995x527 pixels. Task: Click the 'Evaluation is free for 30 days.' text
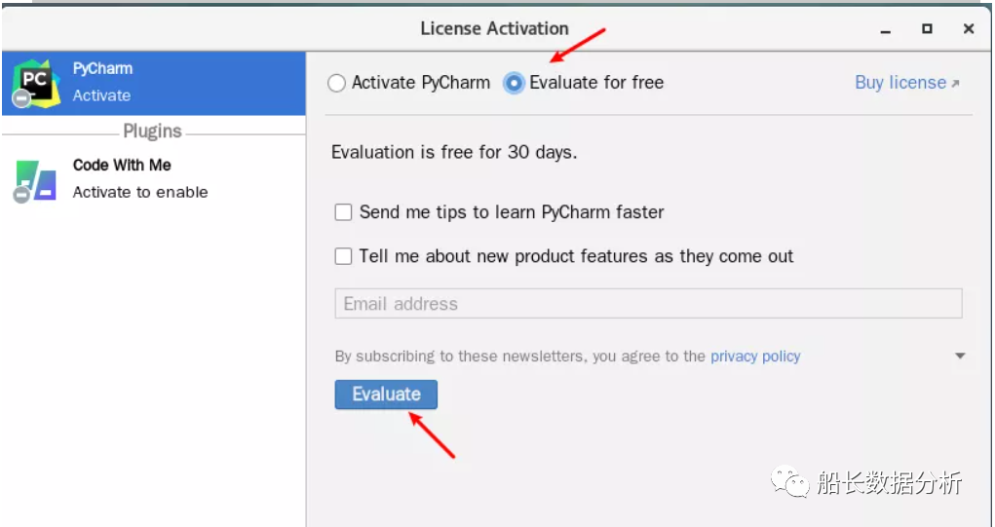click(454, 153)
